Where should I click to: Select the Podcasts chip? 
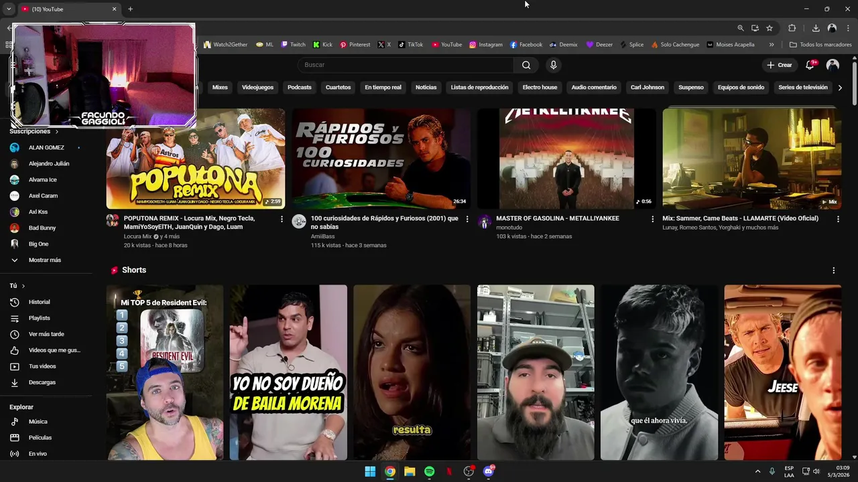pyautogui.click(x=300, y=88)
